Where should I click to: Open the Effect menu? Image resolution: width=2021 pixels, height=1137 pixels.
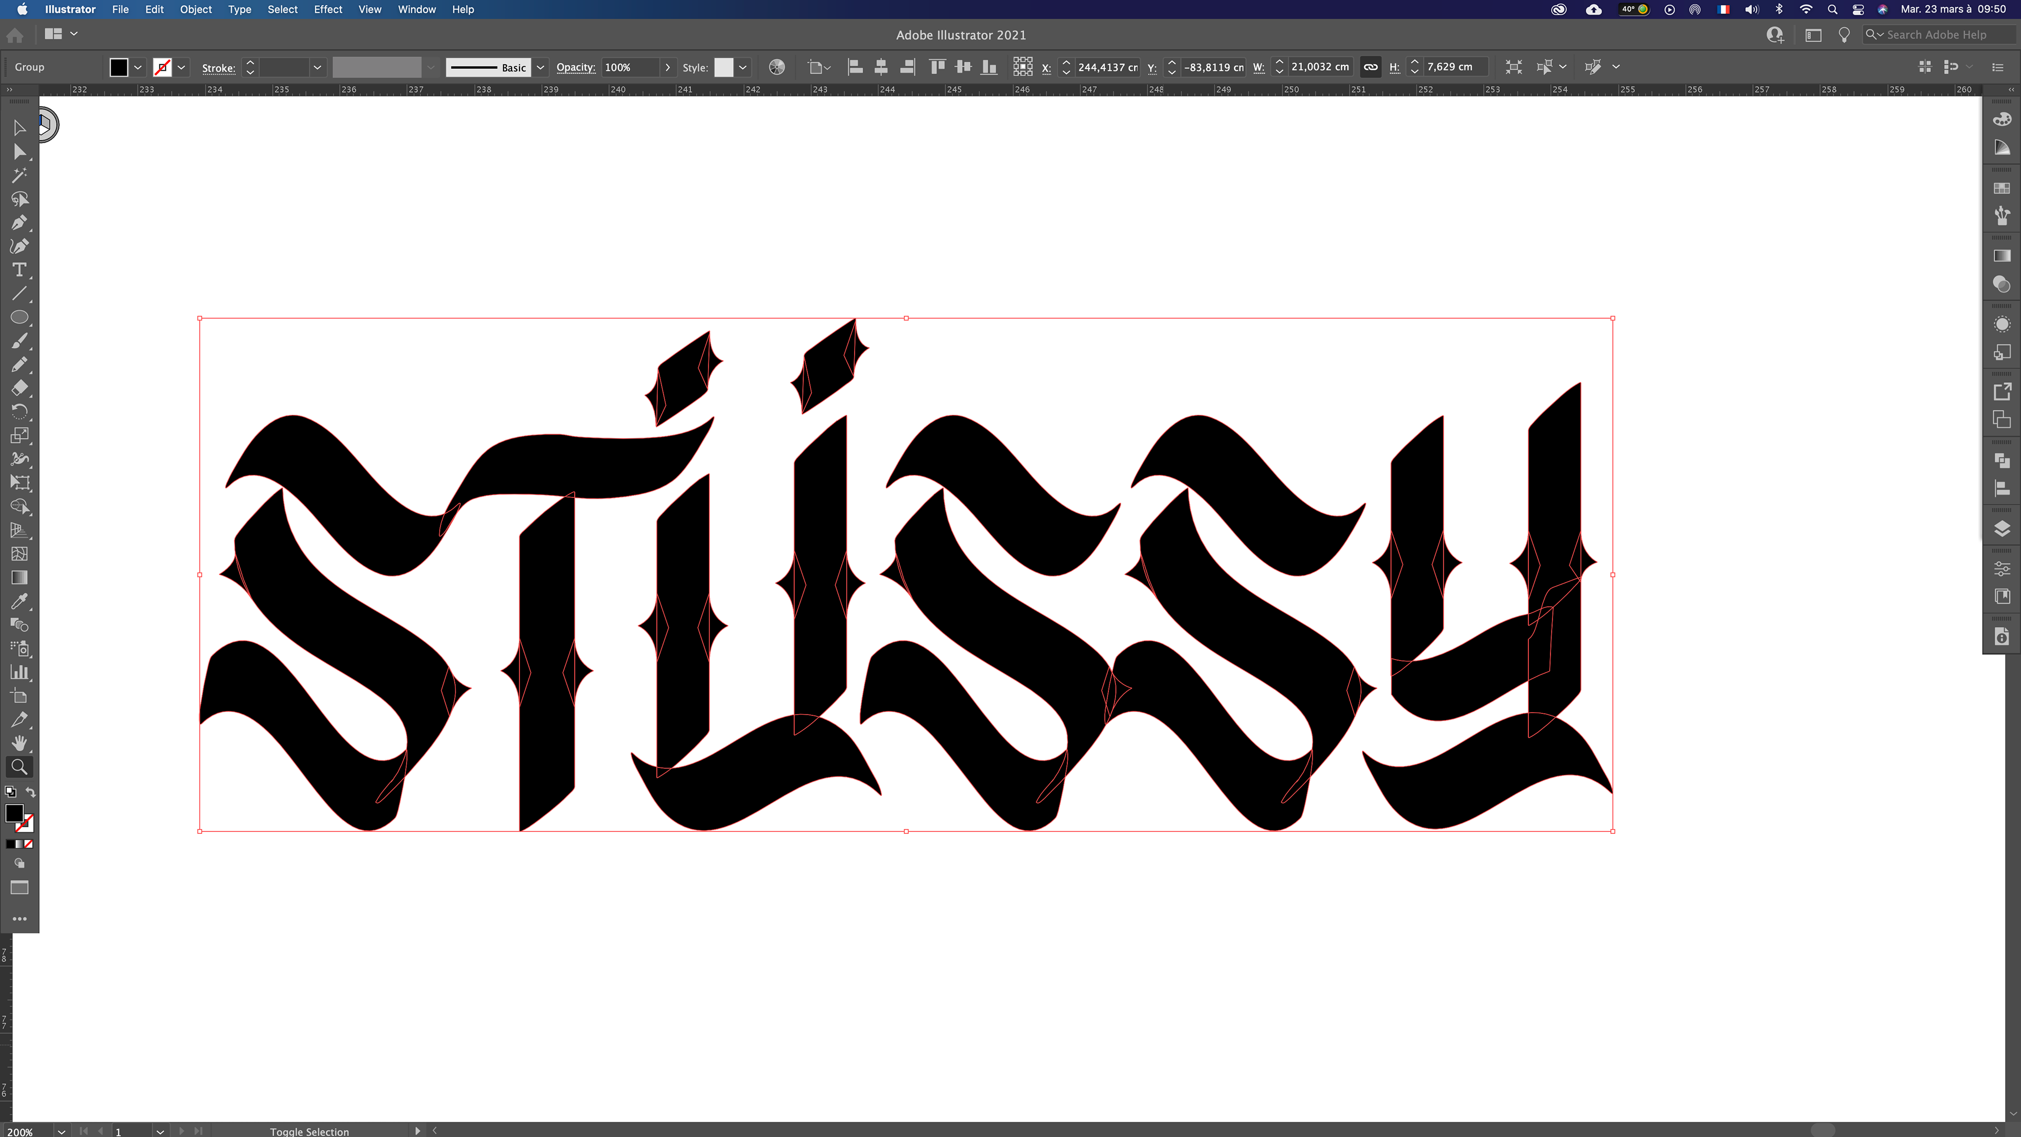pyautogui.click(x=328, y=9)
